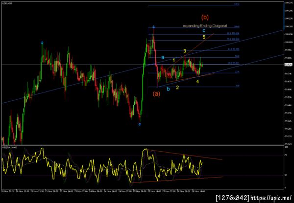Image resolution: width=294 pixels, height=203 pixels.
Task: Click the '25 Nov 06:00' time axis label
Action: (140, 191)
